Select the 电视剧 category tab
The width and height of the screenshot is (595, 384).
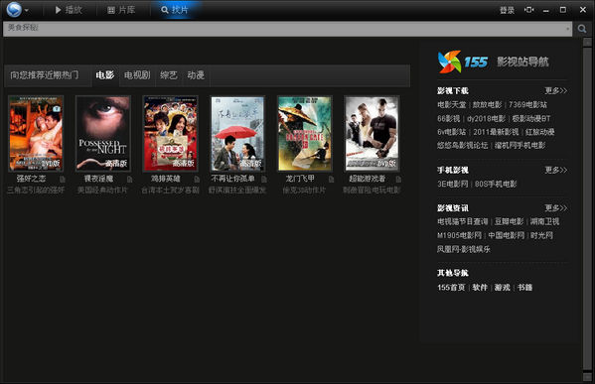(x=137, y=75)
